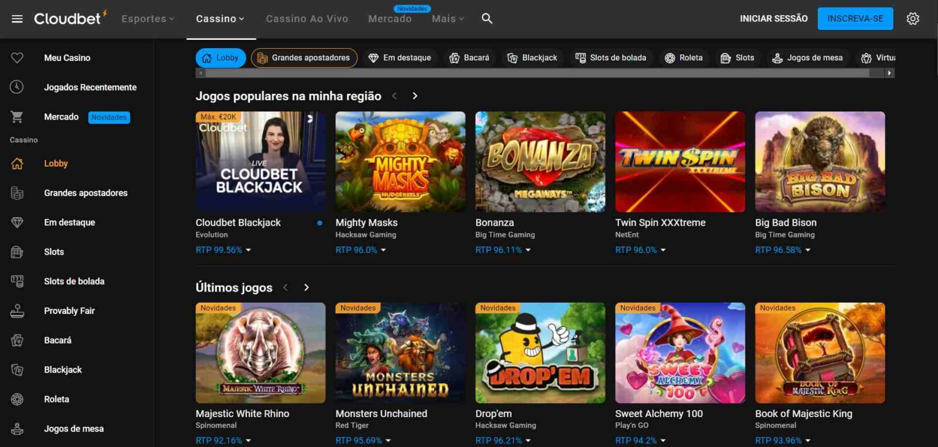The width and height of the screenshot is (938, 447).
Task: Open Sweet Alchemy 100 game thumbnail
Action: tap(680, 353)
